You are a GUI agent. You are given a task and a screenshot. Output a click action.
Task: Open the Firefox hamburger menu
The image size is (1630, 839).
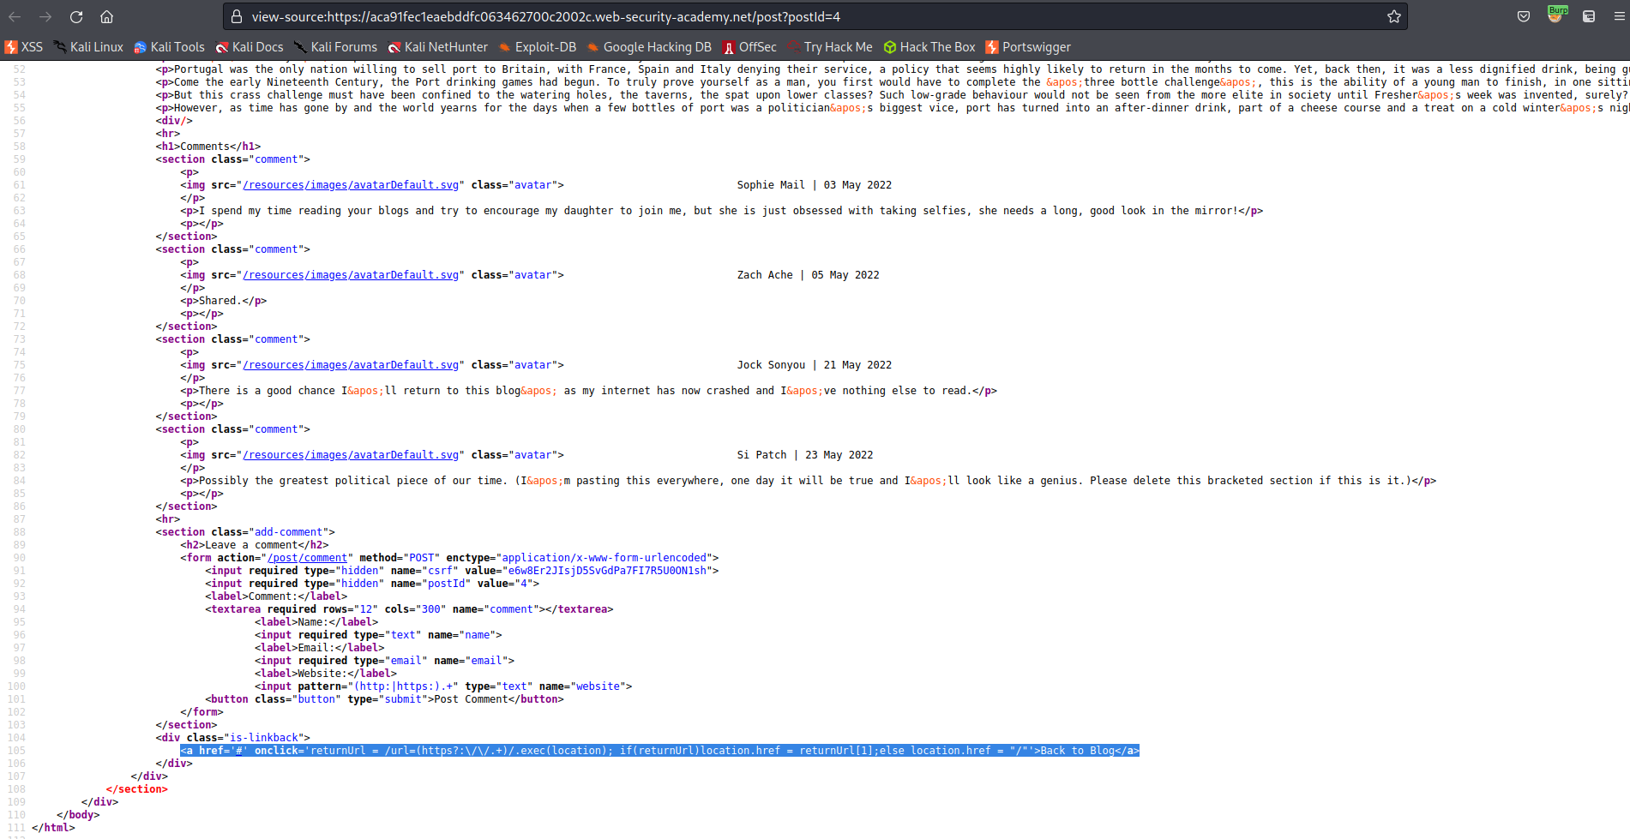1620,16
